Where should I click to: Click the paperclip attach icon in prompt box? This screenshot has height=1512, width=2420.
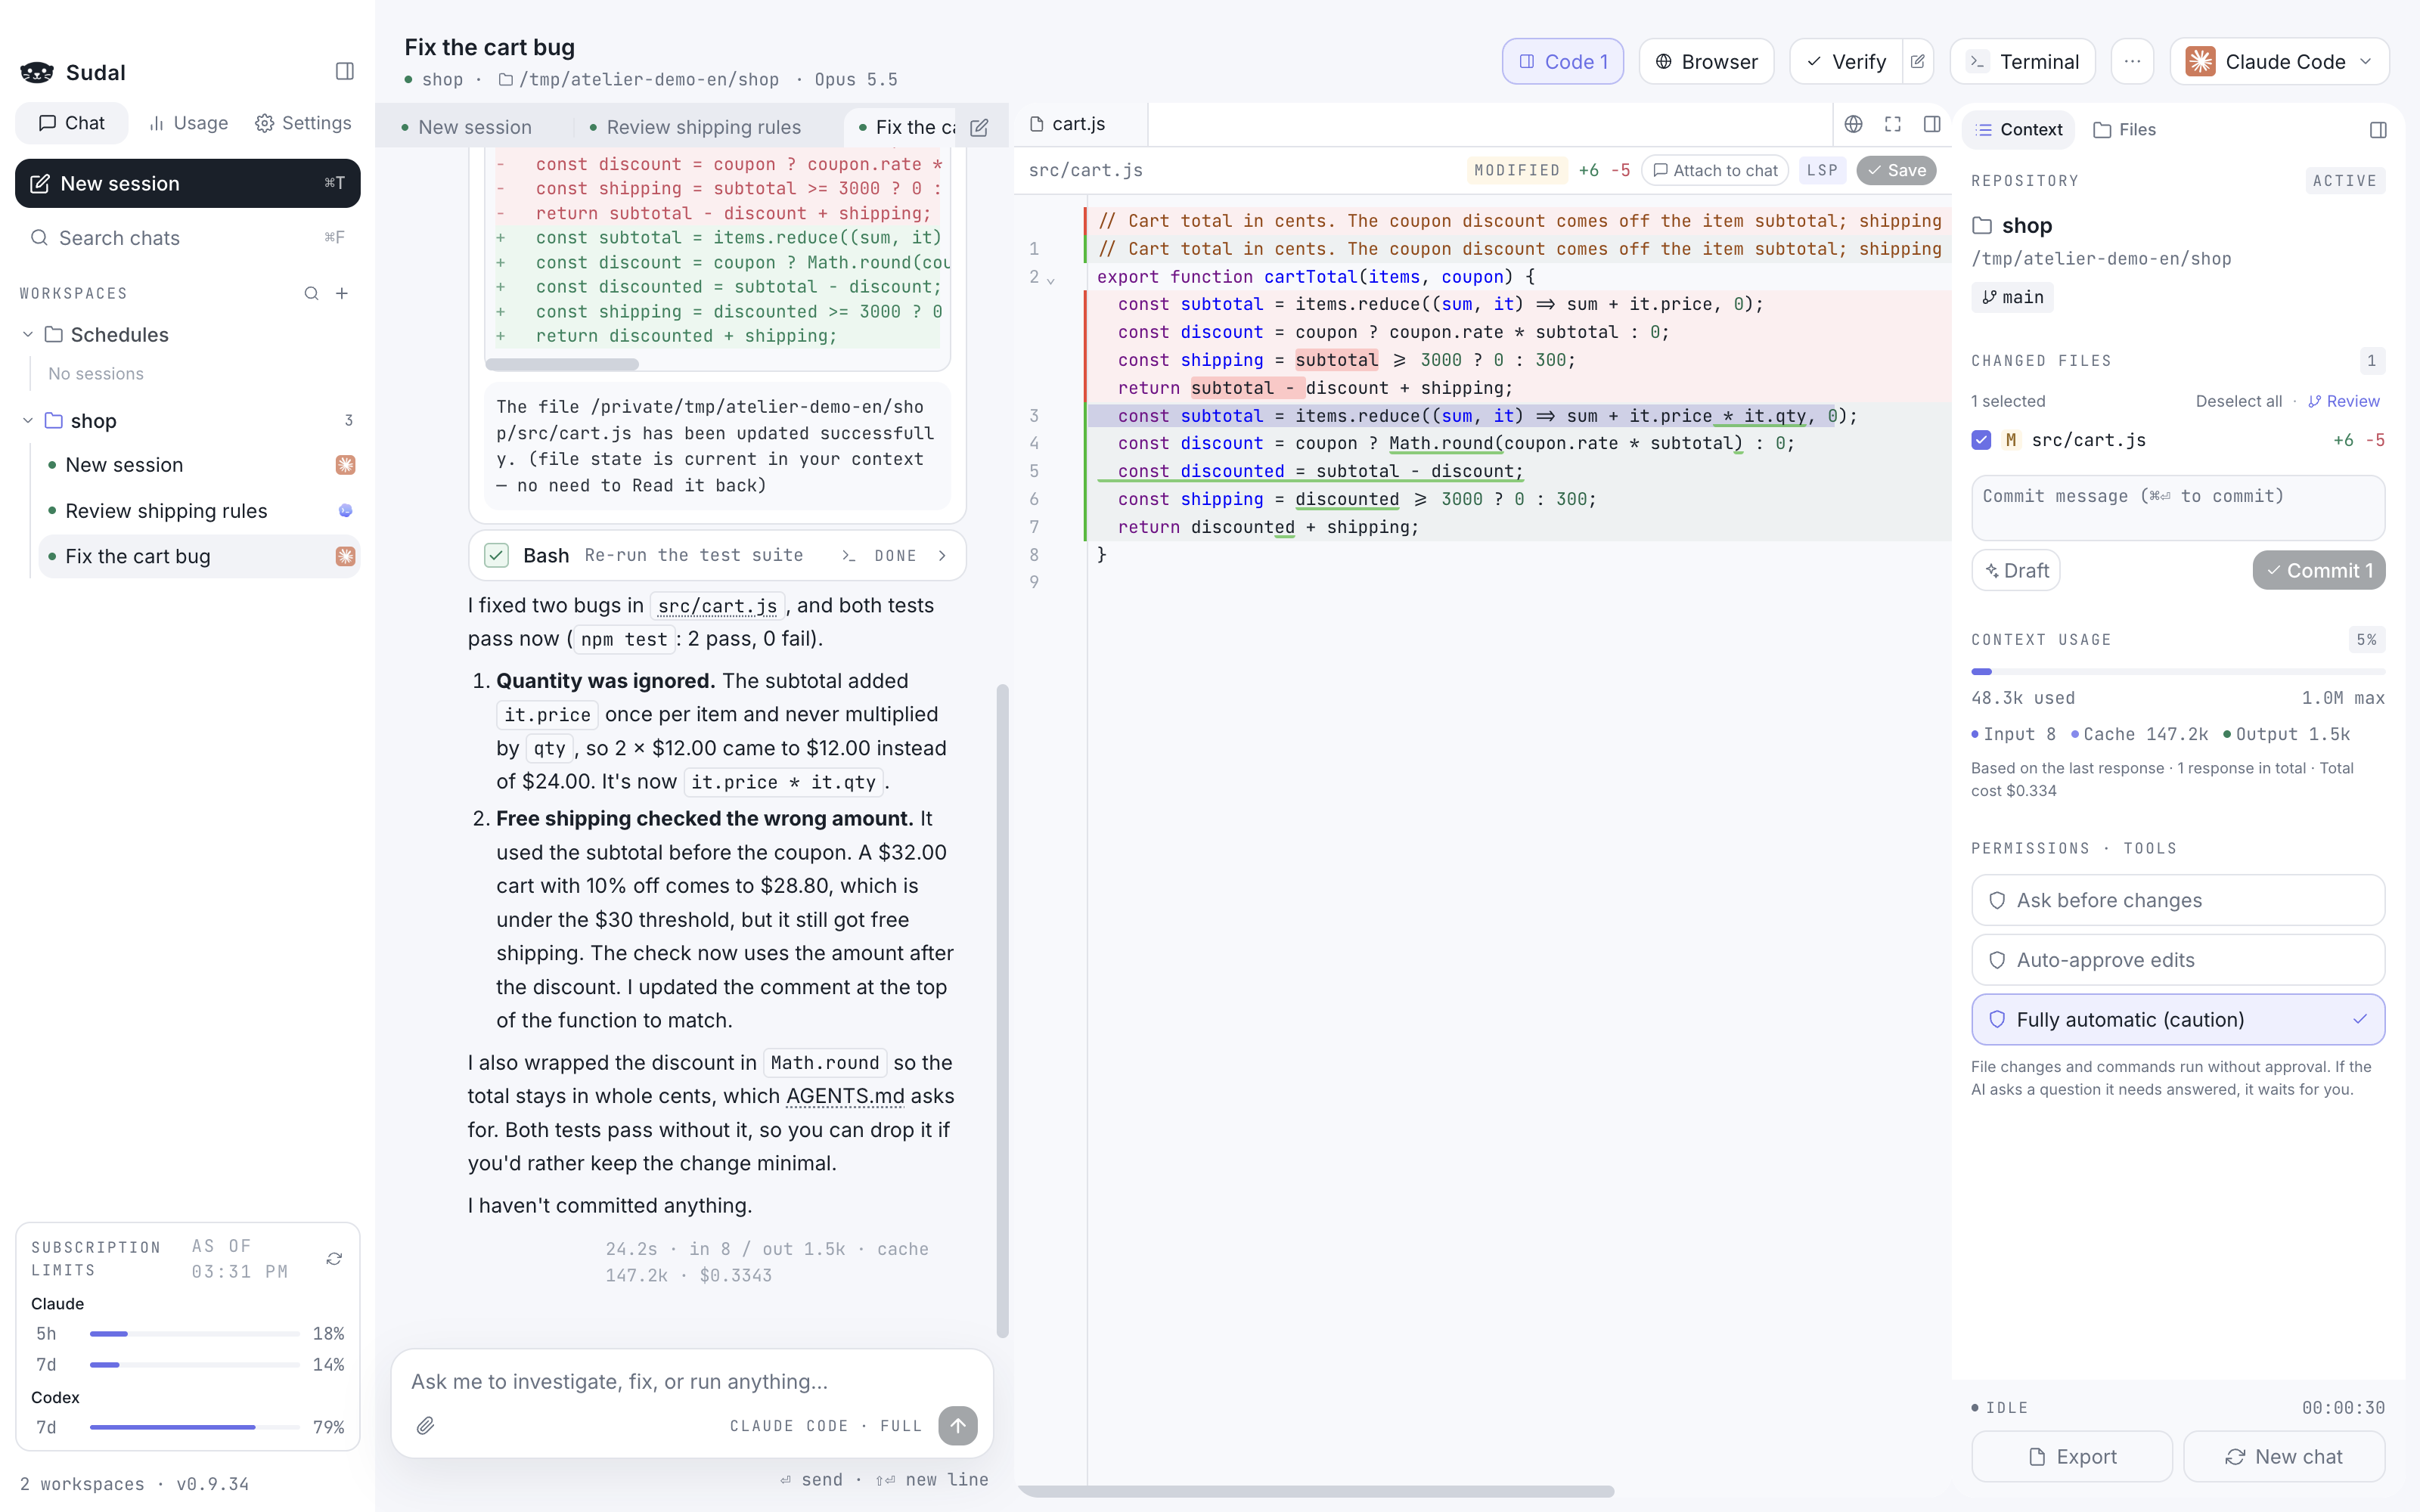pos(425,1425)
